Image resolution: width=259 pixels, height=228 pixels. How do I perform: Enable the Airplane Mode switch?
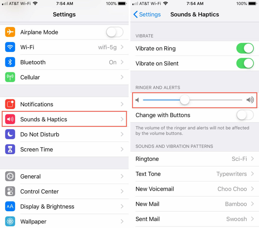click(x=115, y=32)
